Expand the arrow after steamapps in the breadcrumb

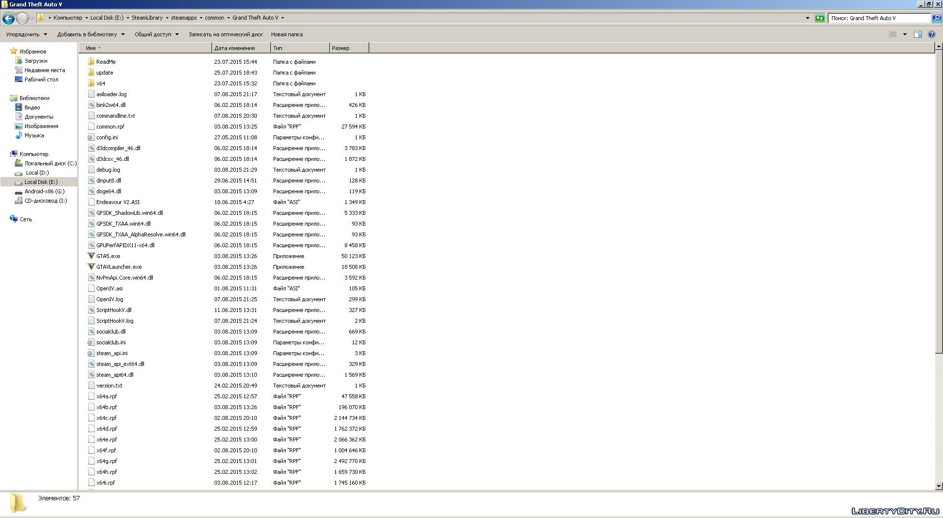201,18
